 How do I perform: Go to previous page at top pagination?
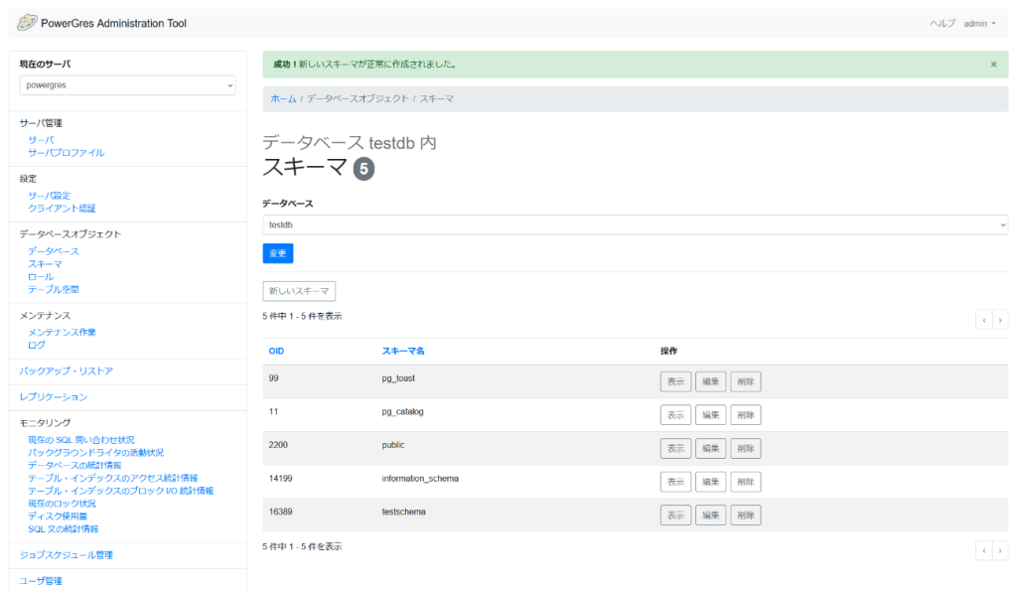[x=984, y=320]
